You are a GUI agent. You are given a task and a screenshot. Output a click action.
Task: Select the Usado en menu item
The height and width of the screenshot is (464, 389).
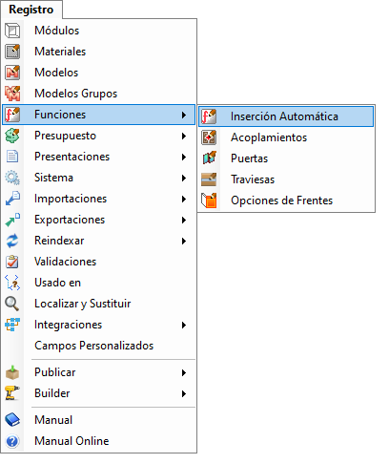(x=98, y=283)
